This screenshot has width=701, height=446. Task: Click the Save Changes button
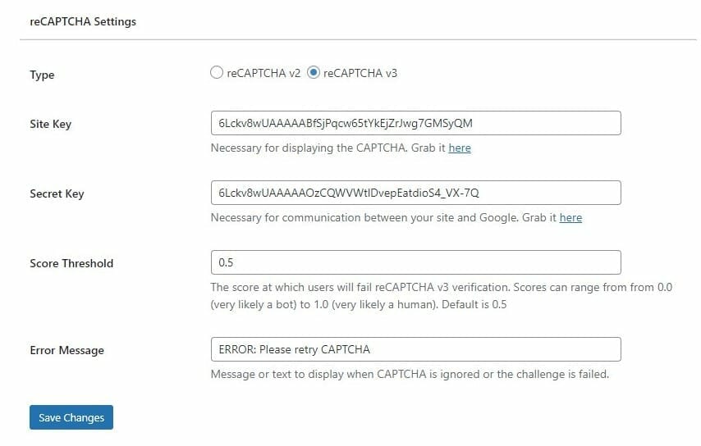click(x=71, y=417)
